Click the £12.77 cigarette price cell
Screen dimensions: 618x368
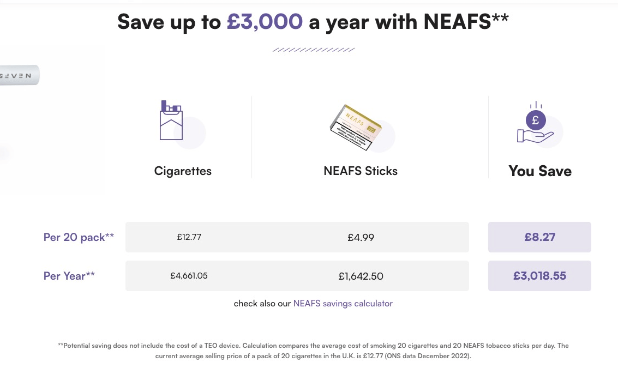[x=189, y=237]
